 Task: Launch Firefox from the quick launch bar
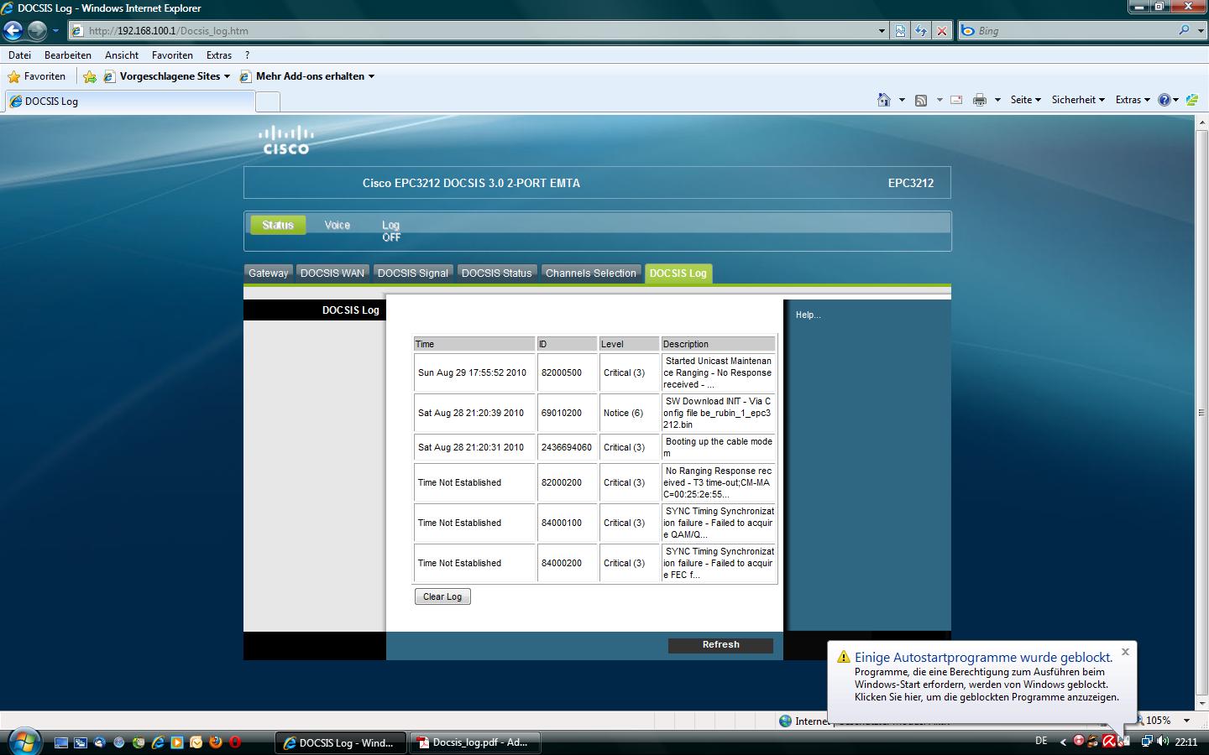[216, 742]
